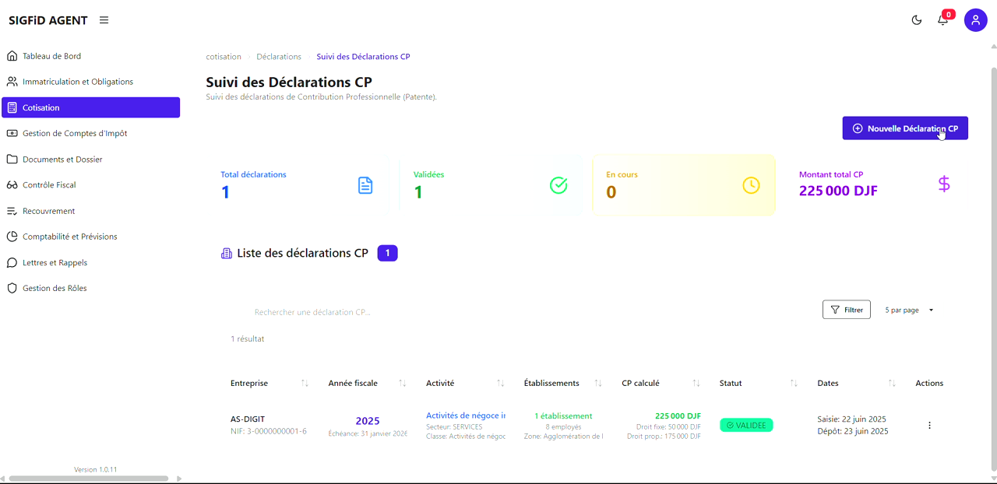This screenshot has width=997, height=484.
Task: Click the sort arrows on Année fiscale column
Action: tap(403, 383)
